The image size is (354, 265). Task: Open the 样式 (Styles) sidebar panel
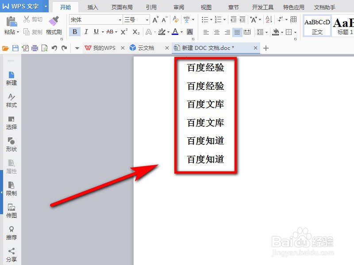tap(12, 101)
